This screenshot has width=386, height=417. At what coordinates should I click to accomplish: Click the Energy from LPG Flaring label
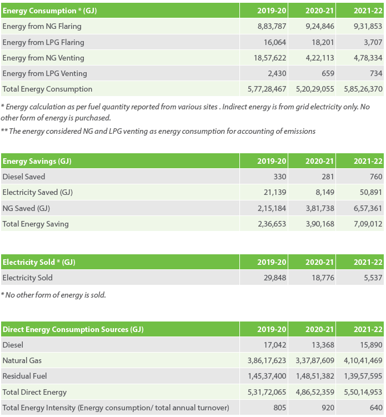click(x=43, y=42)
